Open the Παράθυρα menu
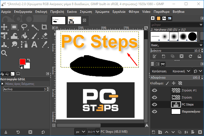This screenshot has height=136, width=204. (x=162, y=12)
